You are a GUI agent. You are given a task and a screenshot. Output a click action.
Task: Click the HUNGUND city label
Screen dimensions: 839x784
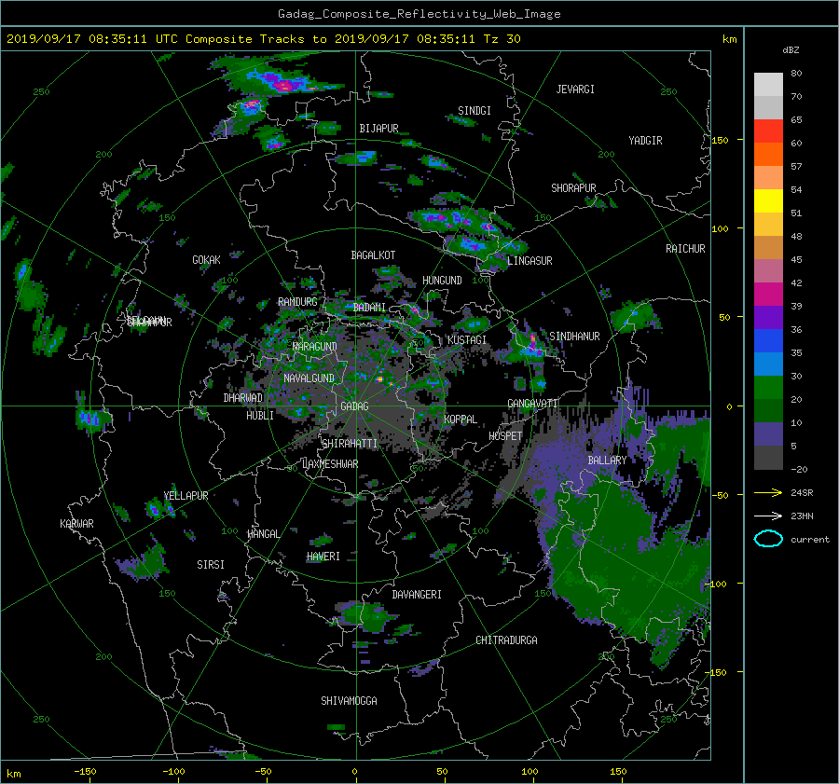(442, 281)
